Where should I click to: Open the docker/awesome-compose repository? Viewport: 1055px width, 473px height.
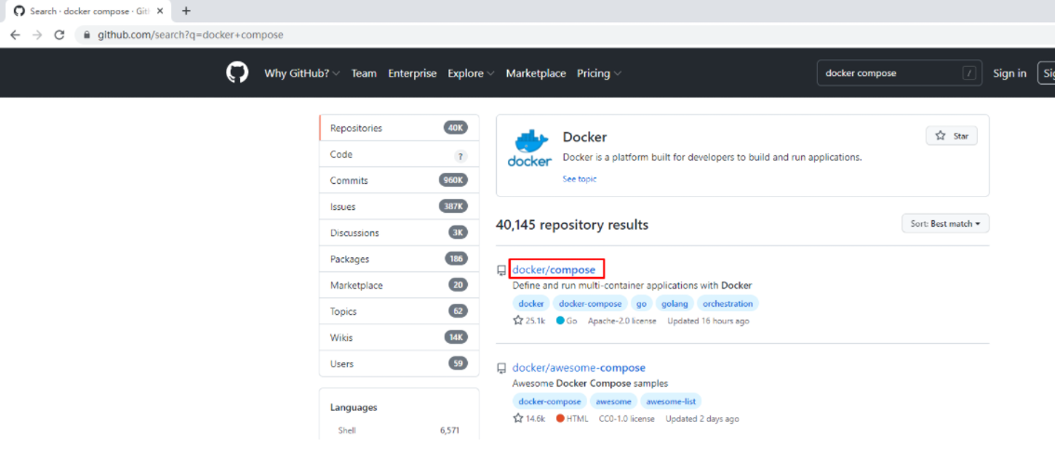pos(579,367)
